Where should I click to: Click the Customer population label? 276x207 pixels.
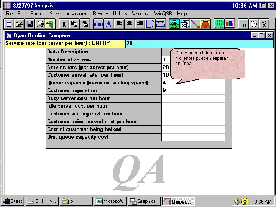point(103,90)
